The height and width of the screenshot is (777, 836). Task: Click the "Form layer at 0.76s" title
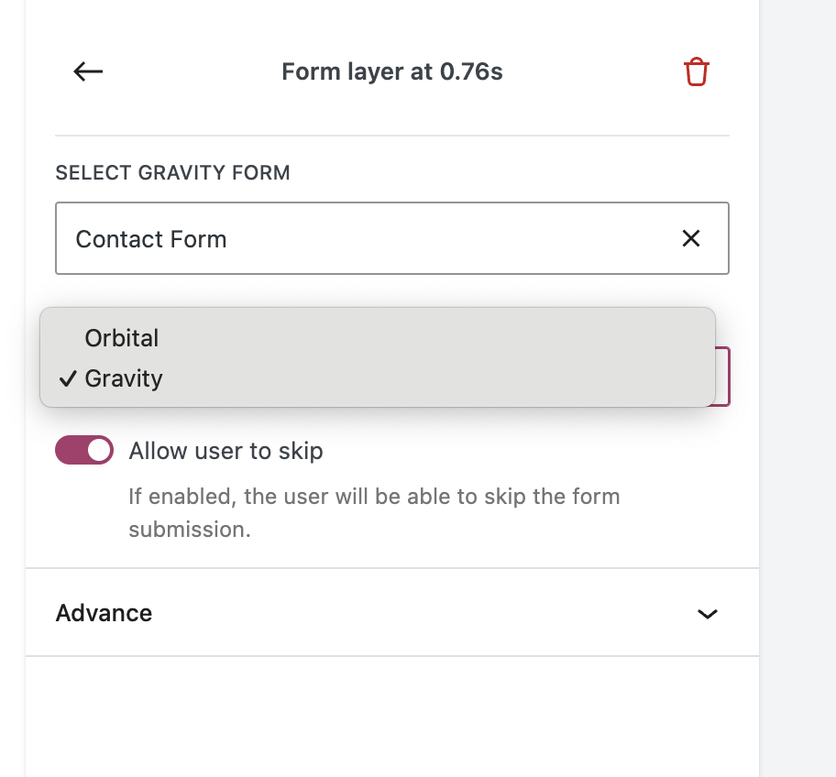tap(392, 71)
